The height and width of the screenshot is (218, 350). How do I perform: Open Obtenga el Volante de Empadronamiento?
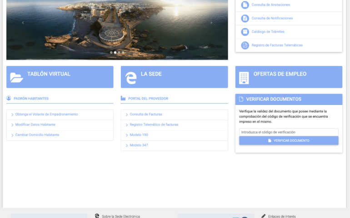tap(46, 114)
